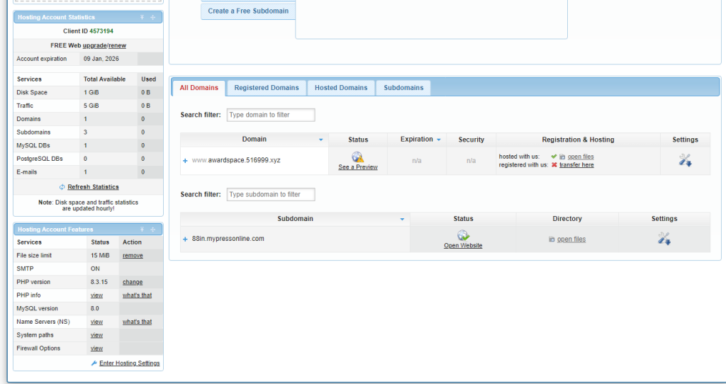Expand the 88in.mypressonline.com subdomain row

[x=186, y=239]
